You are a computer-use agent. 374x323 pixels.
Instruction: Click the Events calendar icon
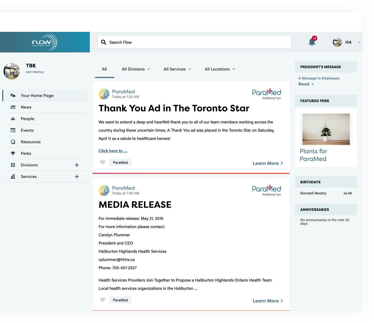13,130
